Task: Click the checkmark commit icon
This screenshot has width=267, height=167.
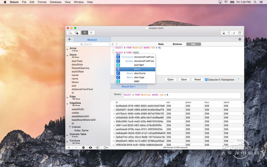Action: (234, 33)
